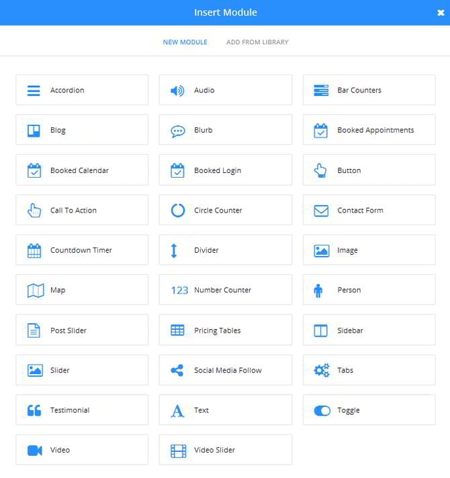The image size is (450, 478).
Task: Select the Contact Form envelope icon
Action: coord(321,211)
